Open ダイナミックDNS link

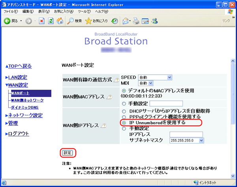[24, 108]
